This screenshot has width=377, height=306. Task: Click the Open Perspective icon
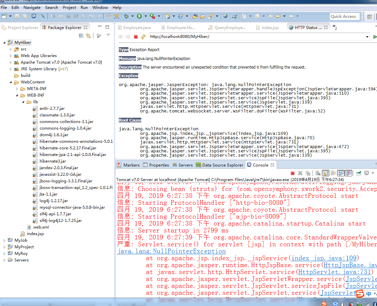click(369, 16)
